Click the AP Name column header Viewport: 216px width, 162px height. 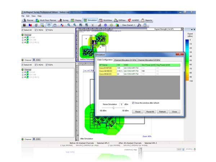coord(108,65)
